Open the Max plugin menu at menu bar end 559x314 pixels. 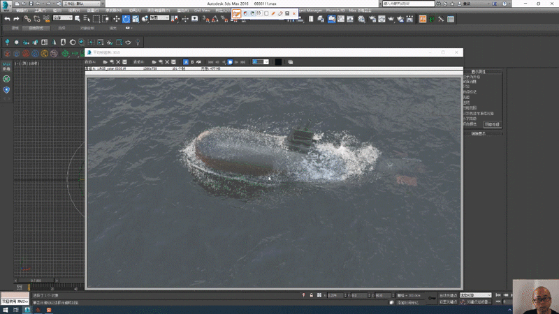(x=361, y=10)
